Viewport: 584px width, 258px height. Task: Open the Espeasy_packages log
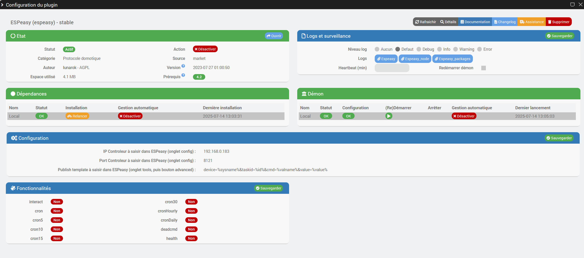coord(453,59)
